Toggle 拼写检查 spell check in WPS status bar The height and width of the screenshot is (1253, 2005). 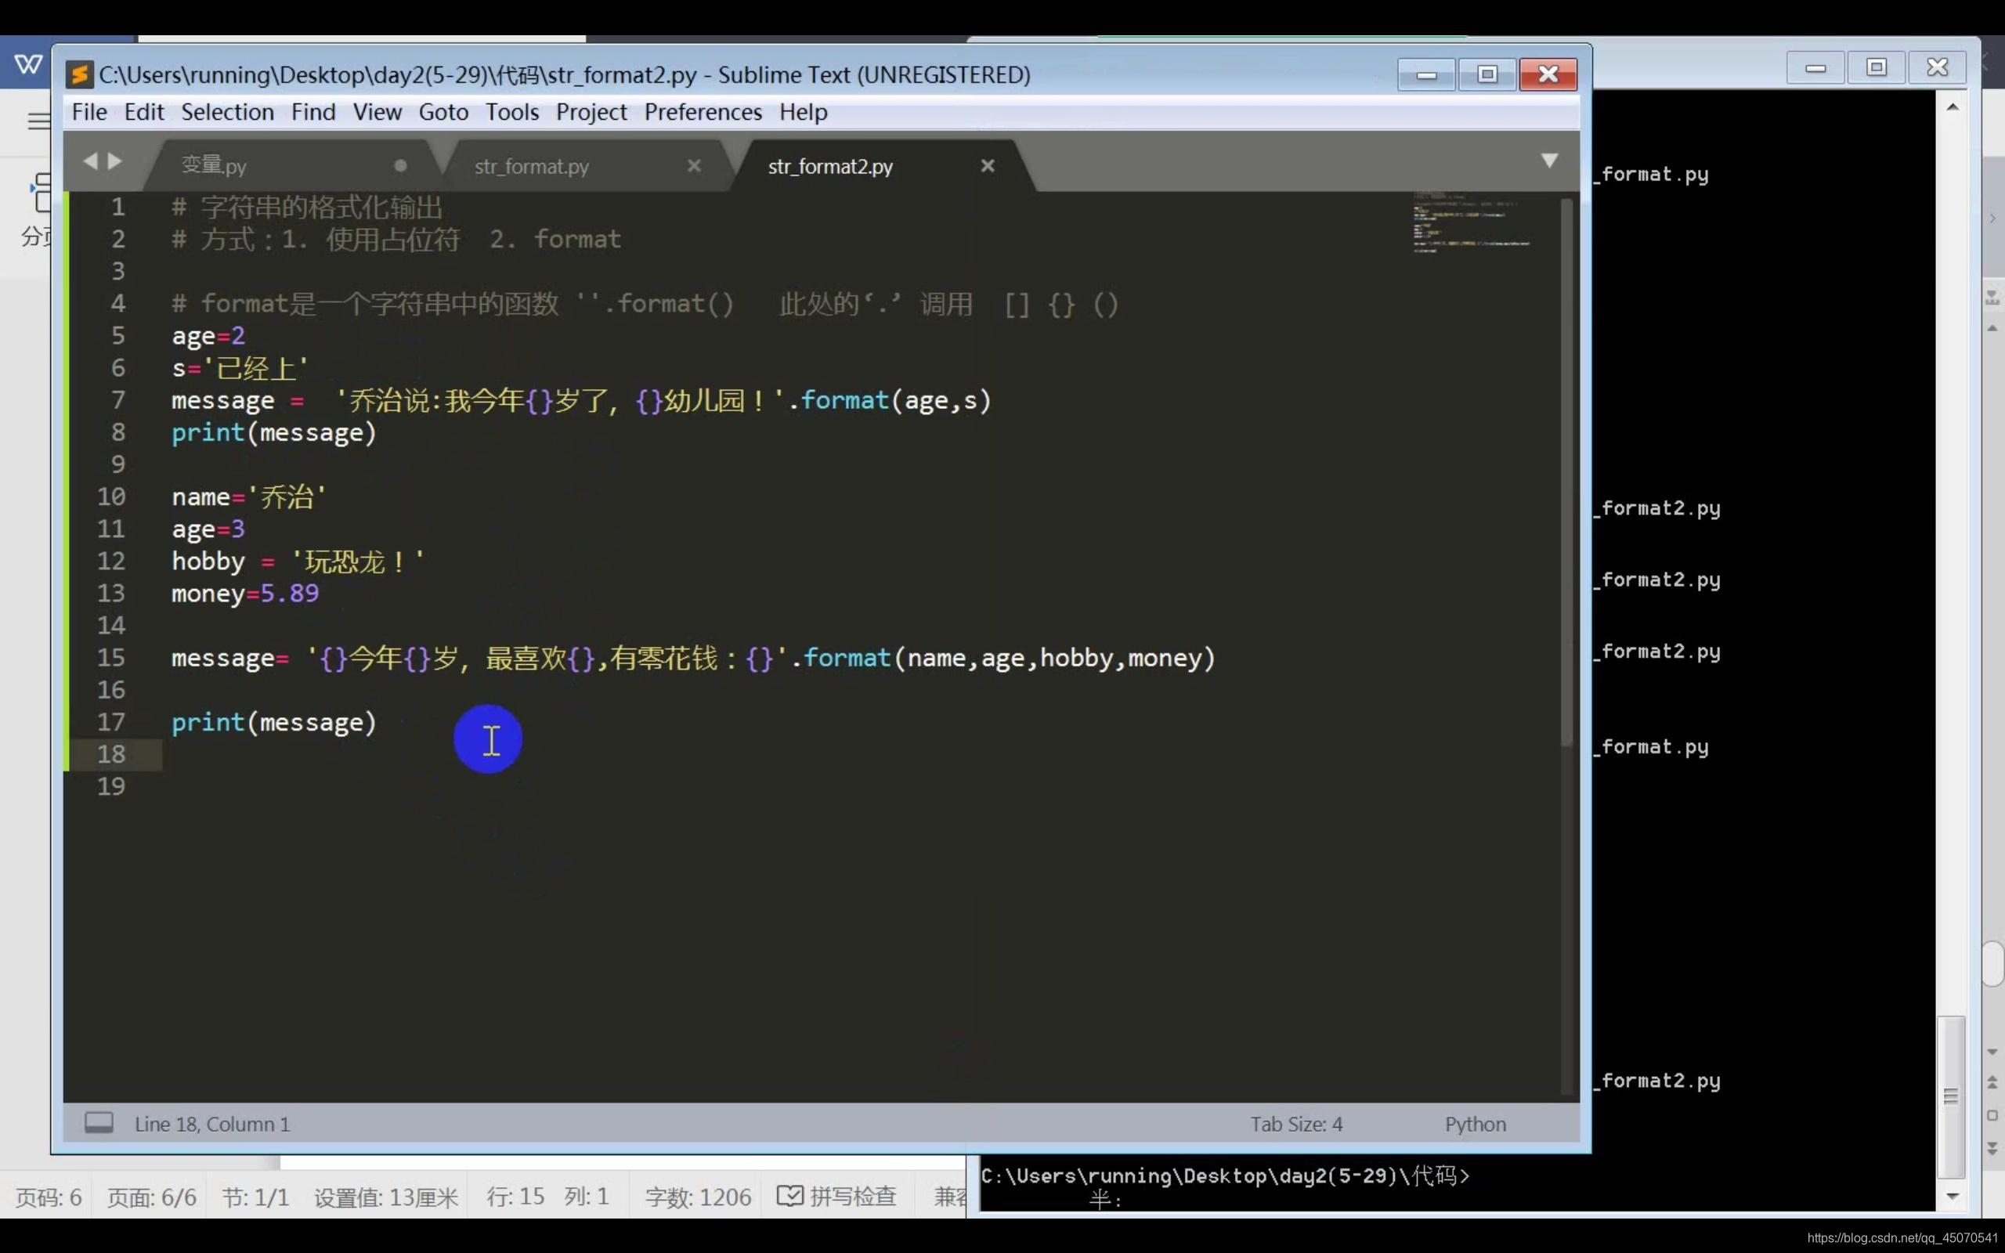point(836,1196)
